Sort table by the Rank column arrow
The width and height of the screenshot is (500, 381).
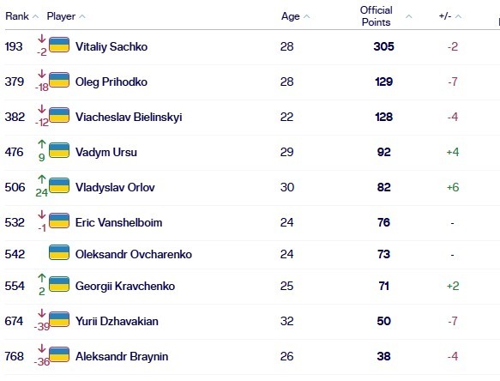pos(35,16)
